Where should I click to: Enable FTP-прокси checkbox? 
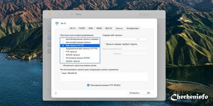point(63,52)
